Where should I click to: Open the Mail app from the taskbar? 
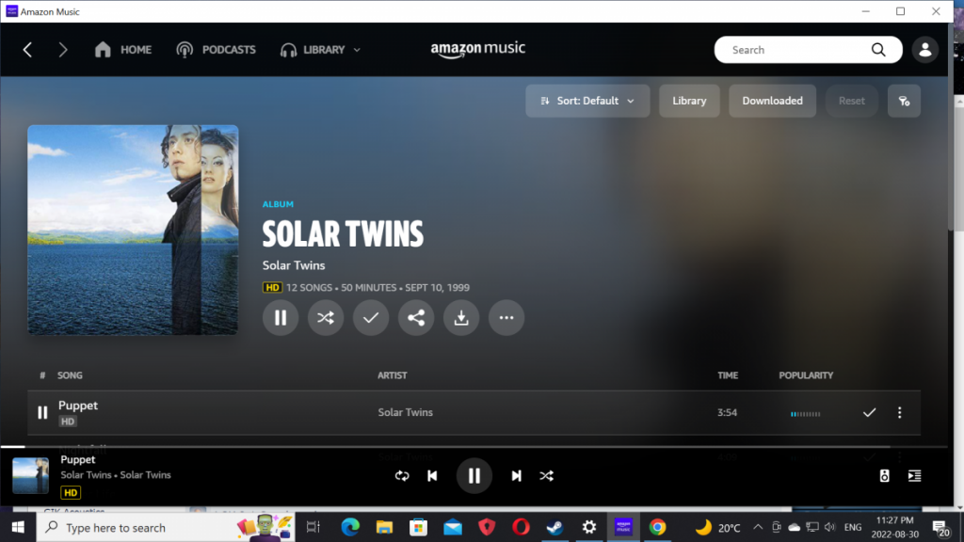point(453,527)
